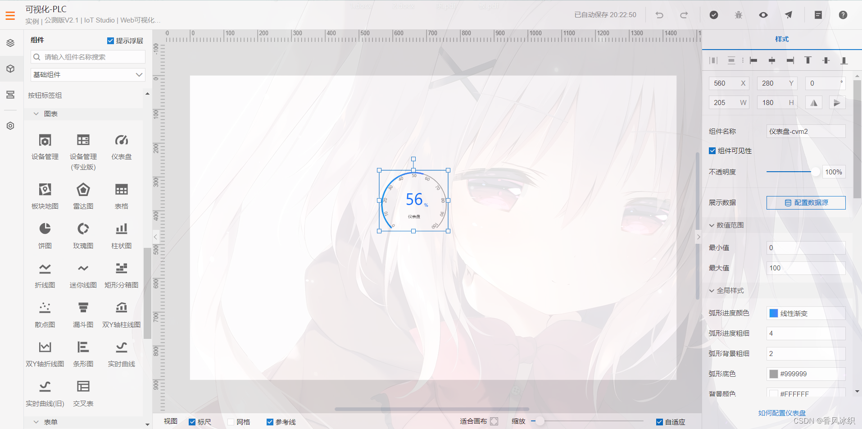Edit 组件名称 name field

806,132
